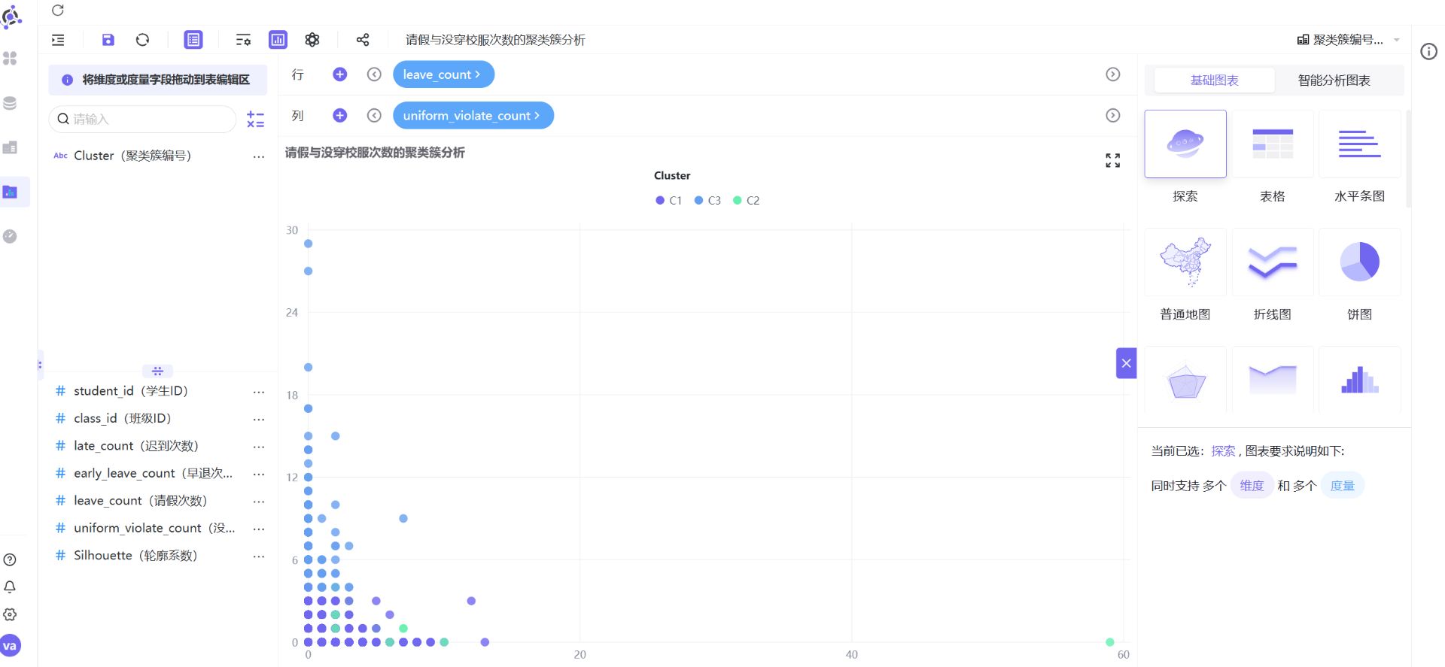Click the user avatar 'va'
The image size is (1445, 667).
(x=10, y=646)
